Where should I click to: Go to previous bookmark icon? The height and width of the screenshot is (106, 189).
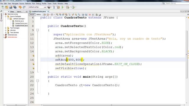pos(73,15)
